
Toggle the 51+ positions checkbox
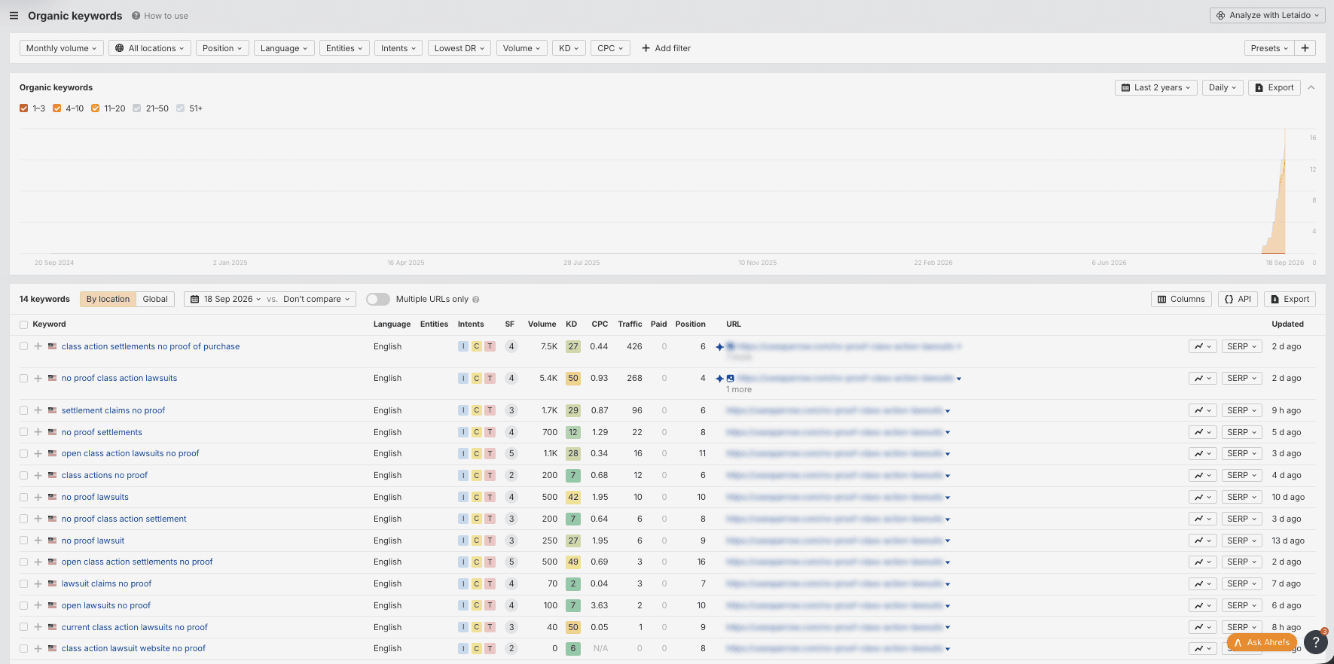tap(180, 108)
